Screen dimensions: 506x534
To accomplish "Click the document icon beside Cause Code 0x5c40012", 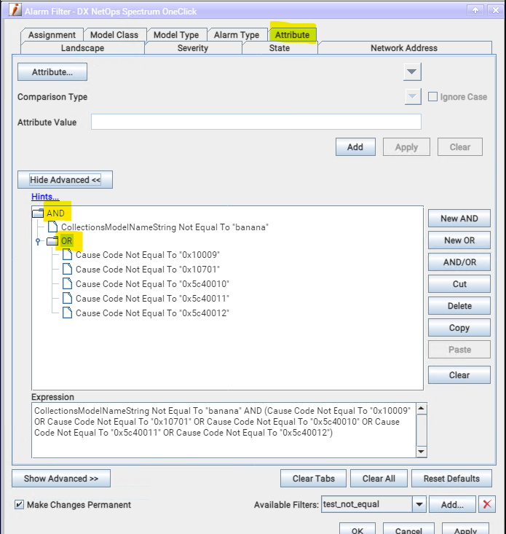I will coord(68,313).
